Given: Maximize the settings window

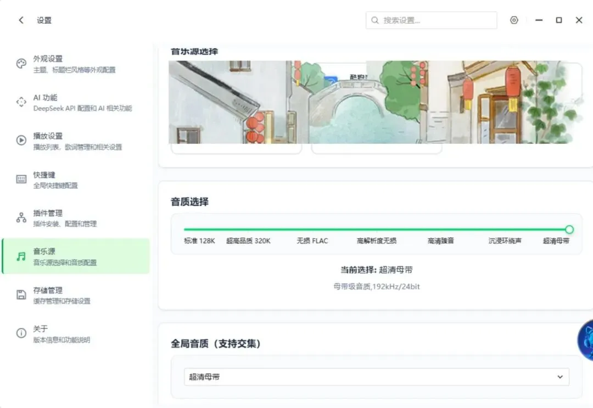Looking at the screenshot, I should point(558,20).
